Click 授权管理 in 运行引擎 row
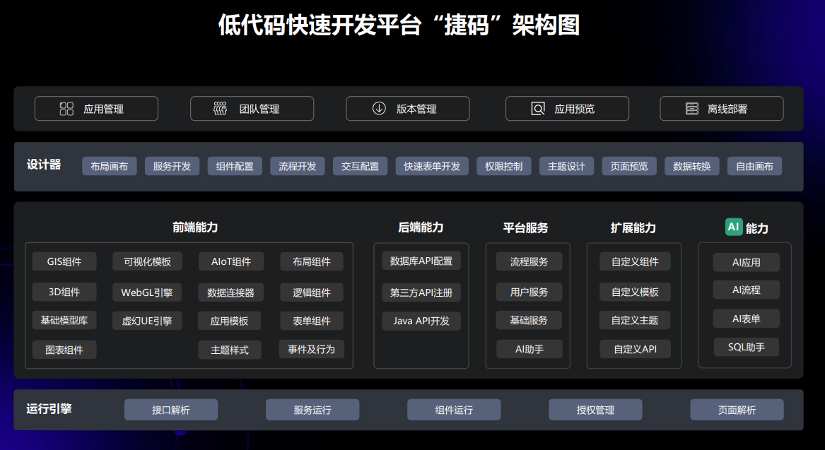825x450 pixels. pos(596,410)
